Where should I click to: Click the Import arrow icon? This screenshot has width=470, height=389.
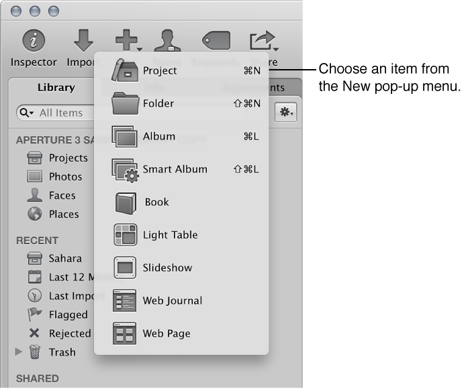pos(83,40)
